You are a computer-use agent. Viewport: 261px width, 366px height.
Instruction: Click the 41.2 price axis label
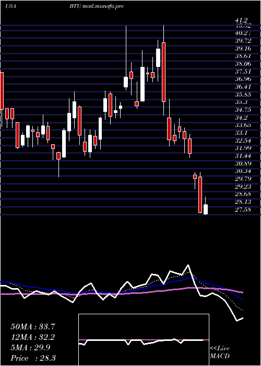tap(241, 21)
